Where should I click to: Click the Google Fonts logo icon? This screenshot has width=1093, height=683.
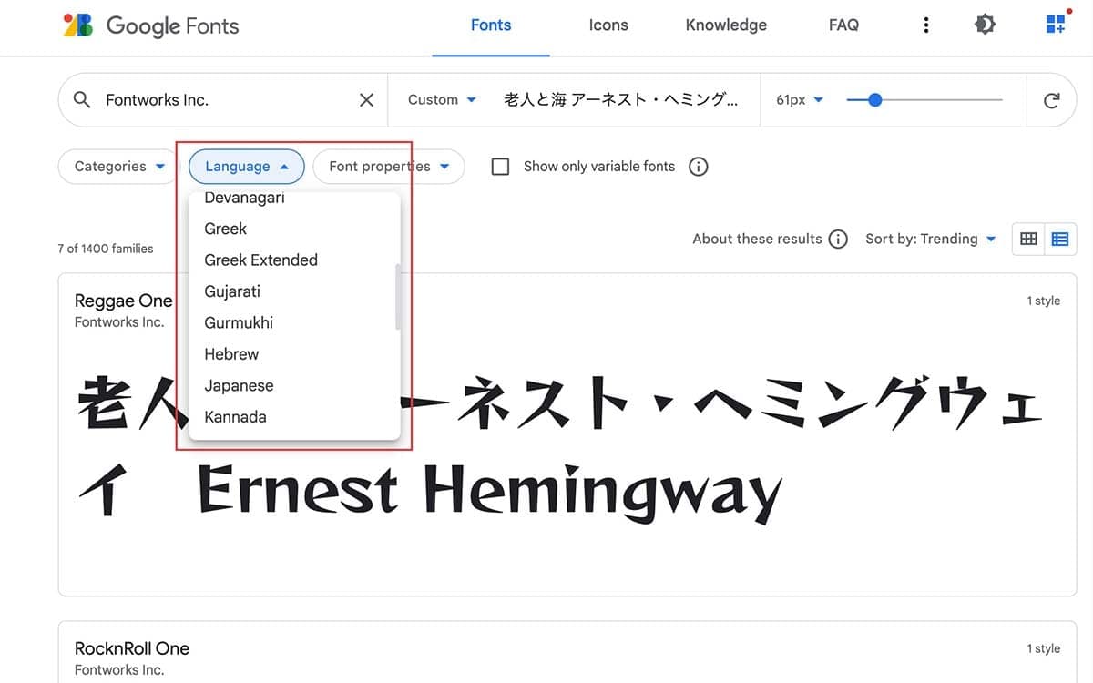(x=77, y=25)
